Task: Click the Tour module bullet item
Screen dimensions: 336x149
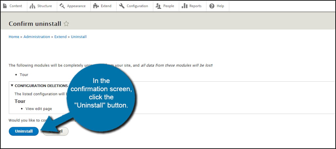Action: click(x=24, y=75)
